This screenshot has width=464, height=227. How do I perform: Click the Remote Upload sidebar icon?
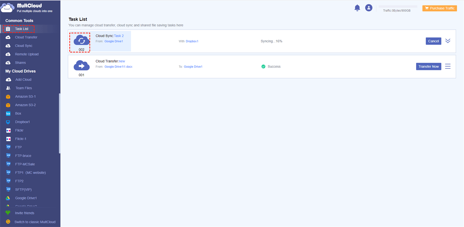pos(8,54)
